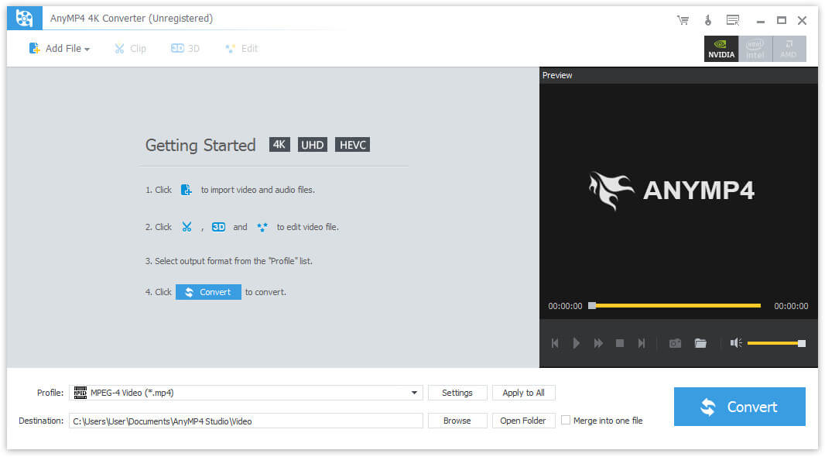825x457 pixels.
Task: Stop preview playback
Action: pyautogui.click(x=620, y=343)
